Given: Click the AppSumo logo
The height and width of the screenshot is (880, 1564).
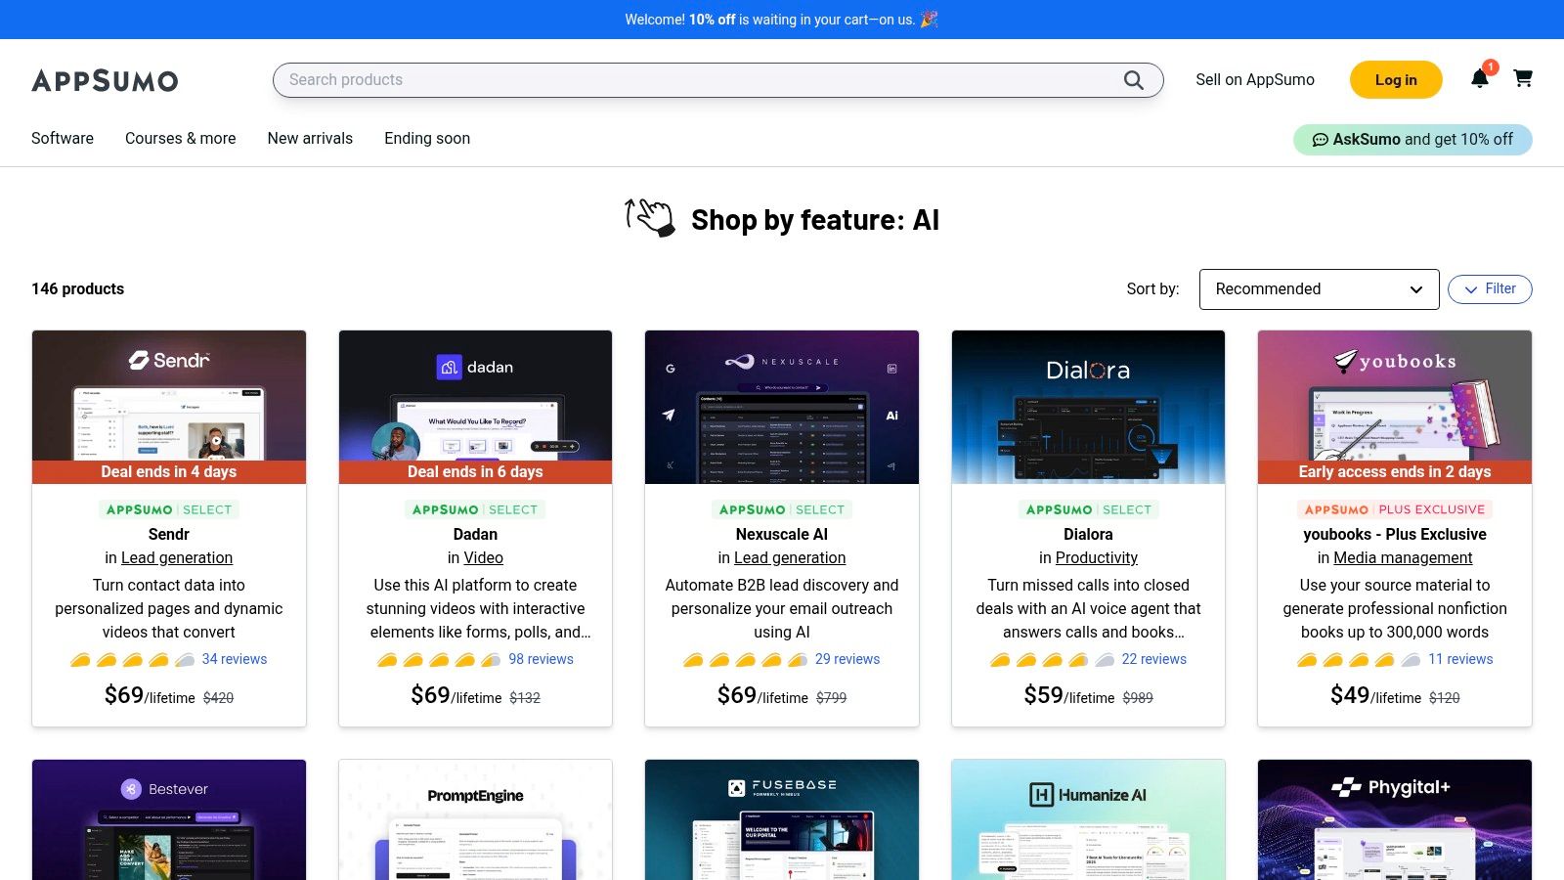Looking at the screenshot, I should click(105, 80).
